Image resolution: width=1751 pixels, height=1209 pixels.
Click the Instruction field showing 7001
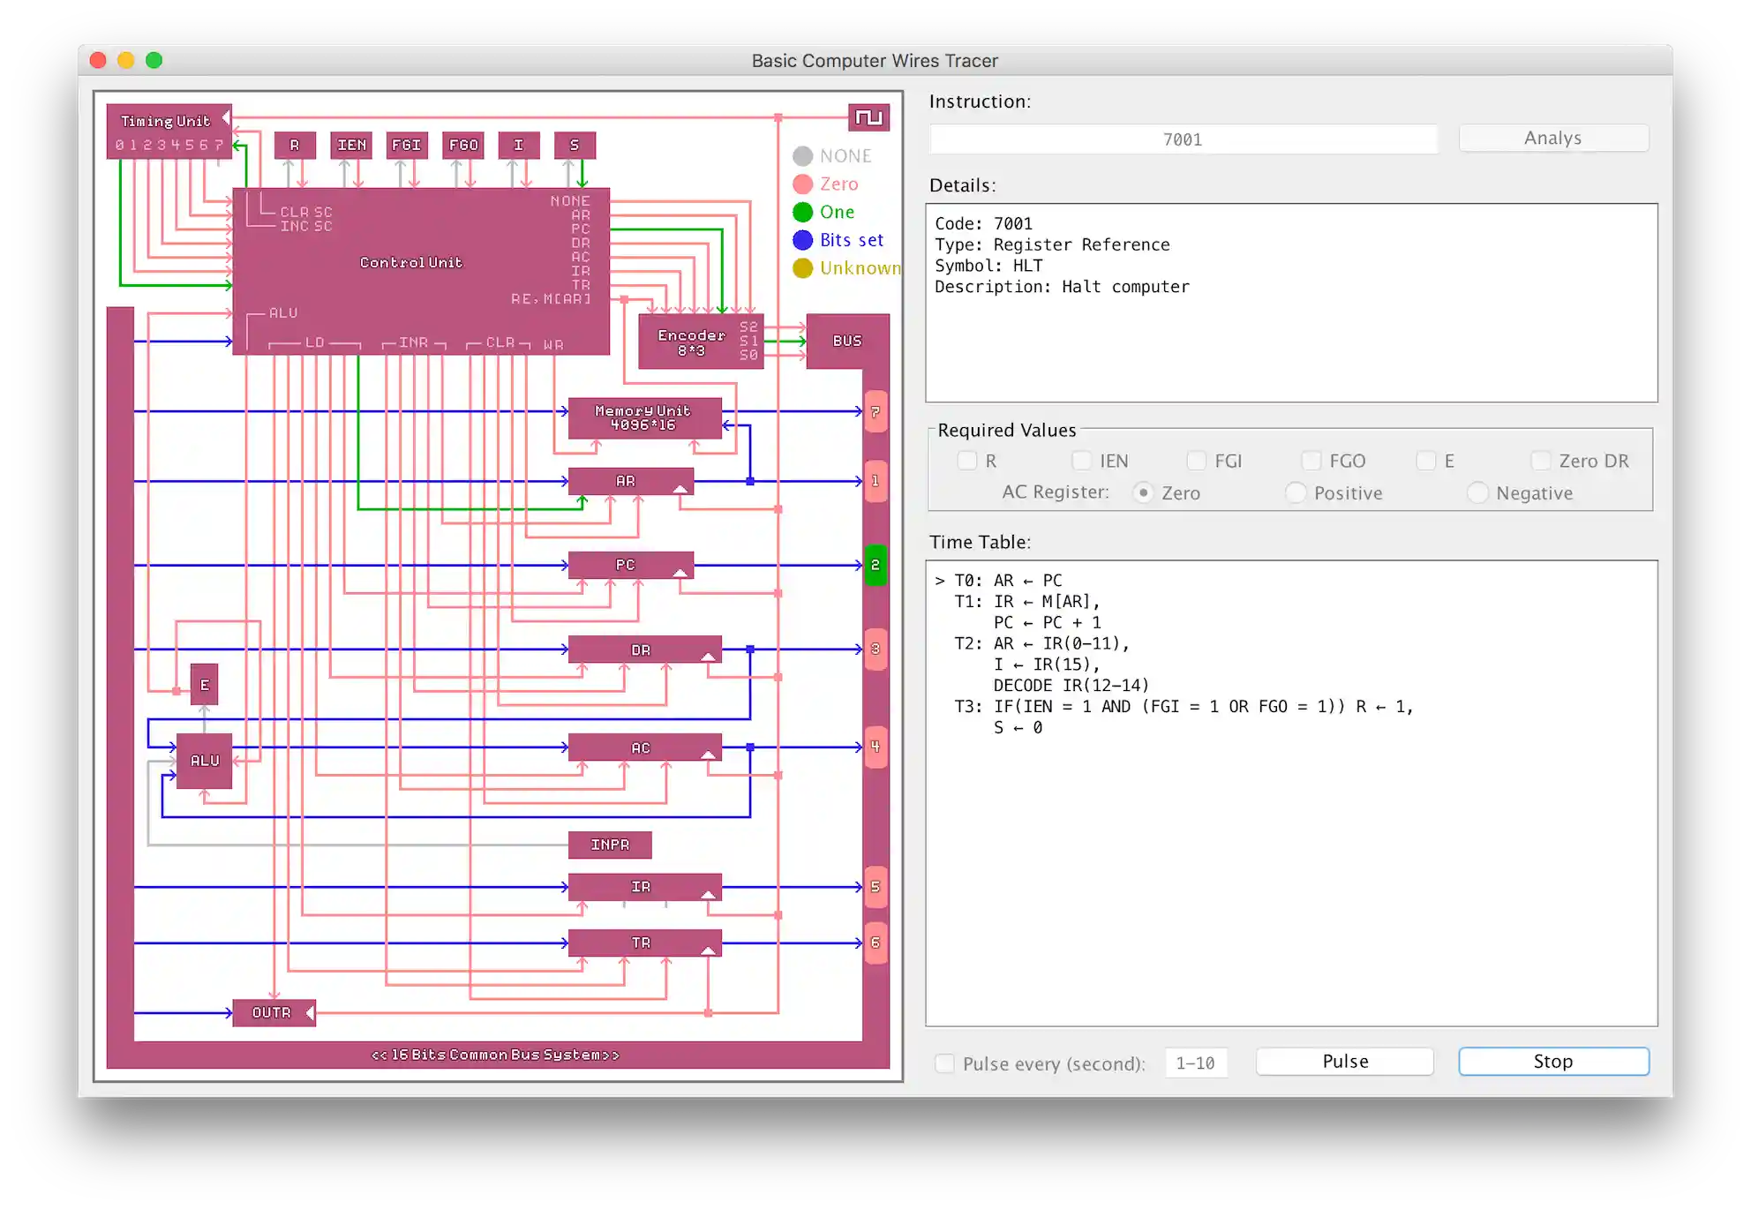pos(1183,139)
